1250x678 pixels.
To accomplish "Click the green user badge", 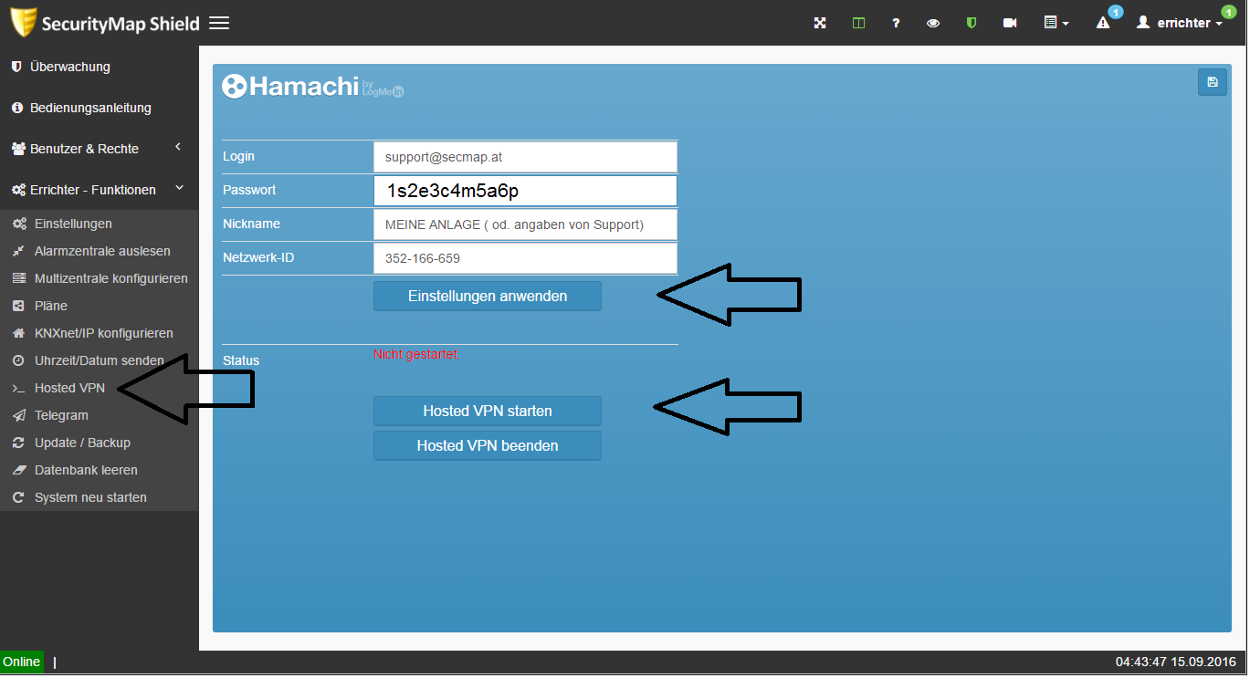I will (1228, 12).
